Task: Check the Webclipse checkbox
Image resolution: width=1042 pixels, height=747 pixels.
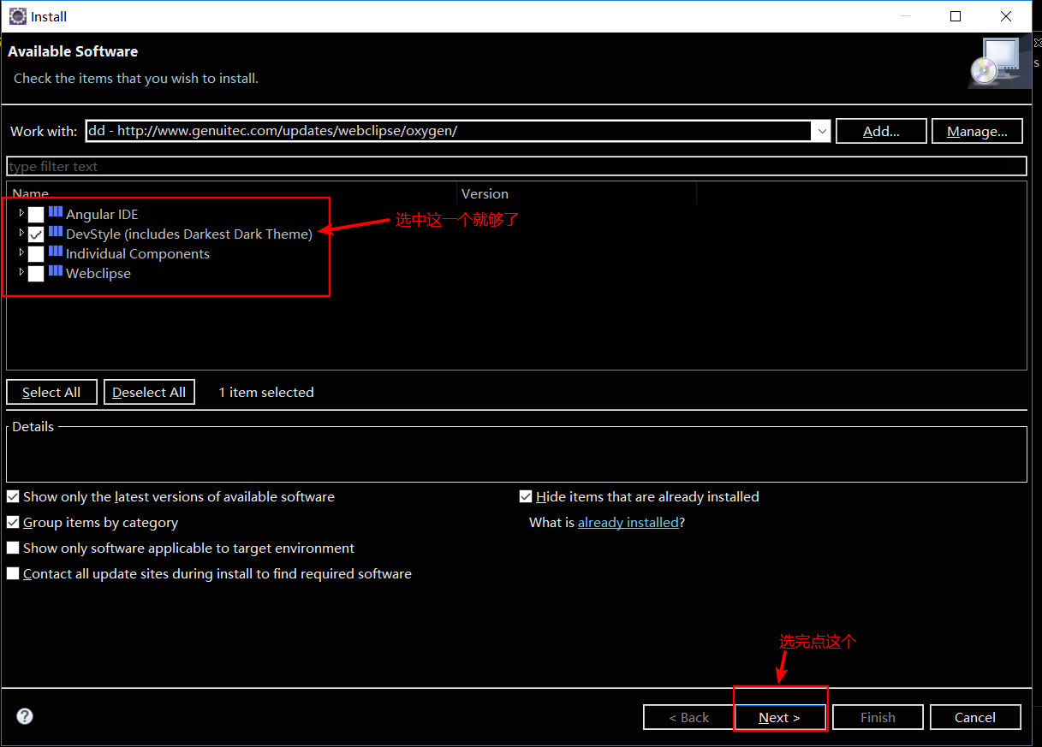Action: [x=36, y=274]
